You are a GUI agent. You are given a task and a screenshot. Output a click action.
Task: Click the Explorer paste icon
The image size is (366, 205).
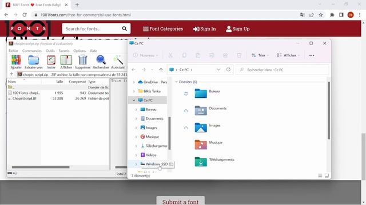(198, 55)
